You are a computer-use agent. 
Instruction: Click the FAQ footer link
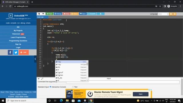(x=7, y=92)
